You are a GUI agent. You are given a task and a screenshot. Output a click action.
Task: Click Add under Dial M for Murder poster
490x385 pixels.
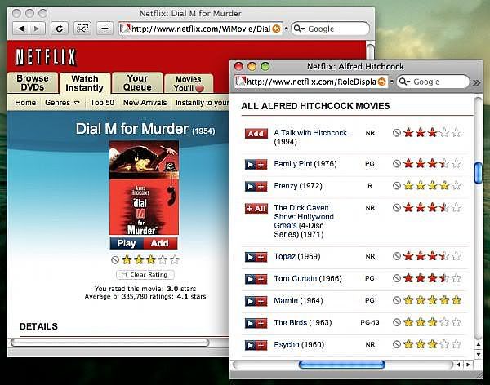(160, 243)
